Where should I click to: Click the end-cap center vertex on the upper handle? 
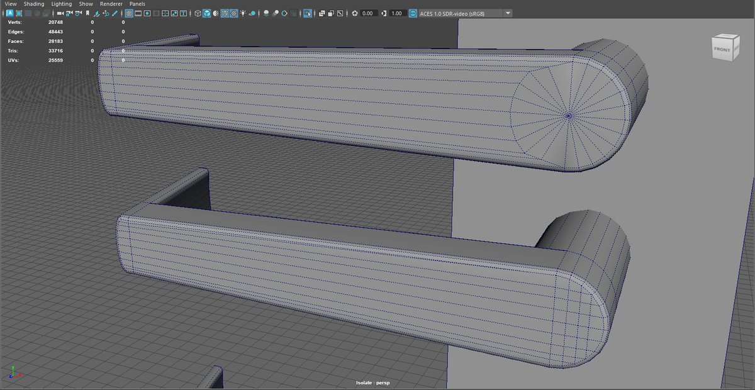[x=569, y=116]
